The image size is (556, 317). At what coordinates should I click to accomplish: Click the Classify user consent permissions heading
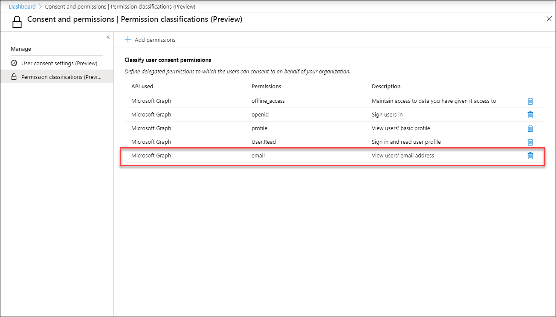coord(168,60)
